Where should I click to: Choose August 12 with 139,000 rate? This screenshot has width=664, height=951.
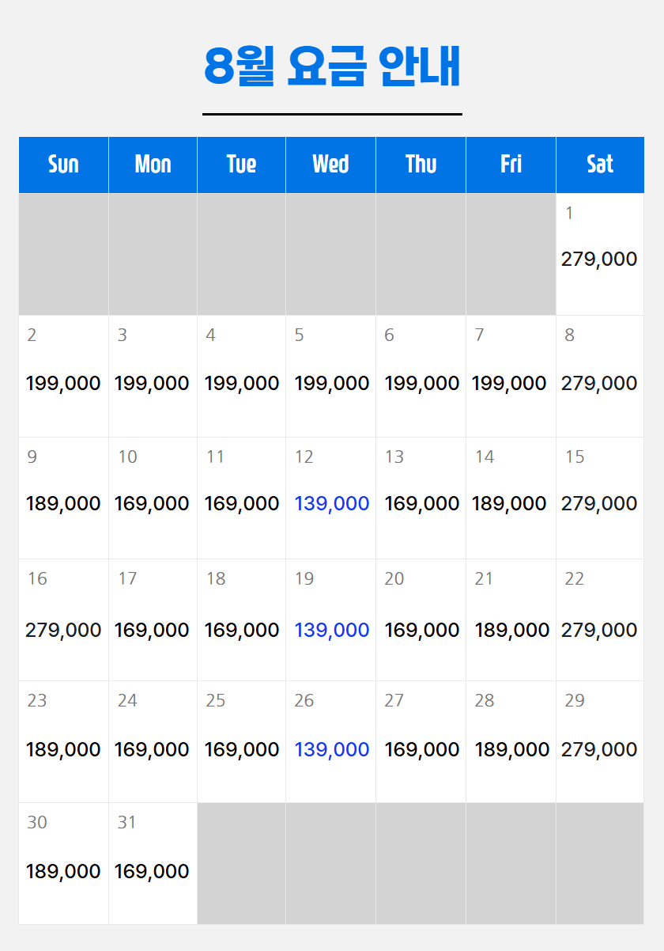330,498
